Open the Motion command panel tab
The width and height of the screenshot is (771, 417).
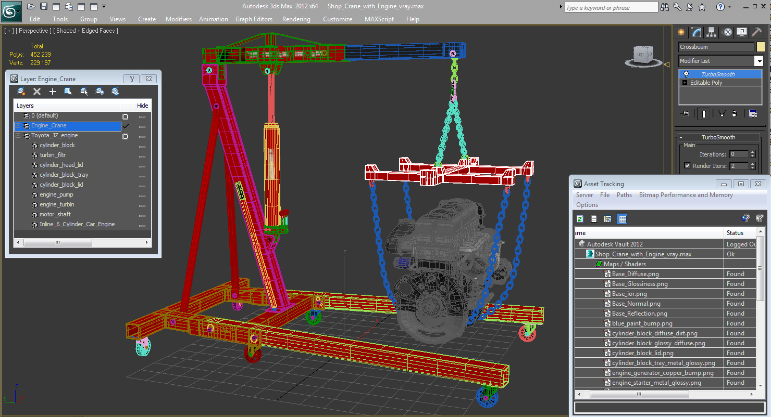click(x=727, y=32)
